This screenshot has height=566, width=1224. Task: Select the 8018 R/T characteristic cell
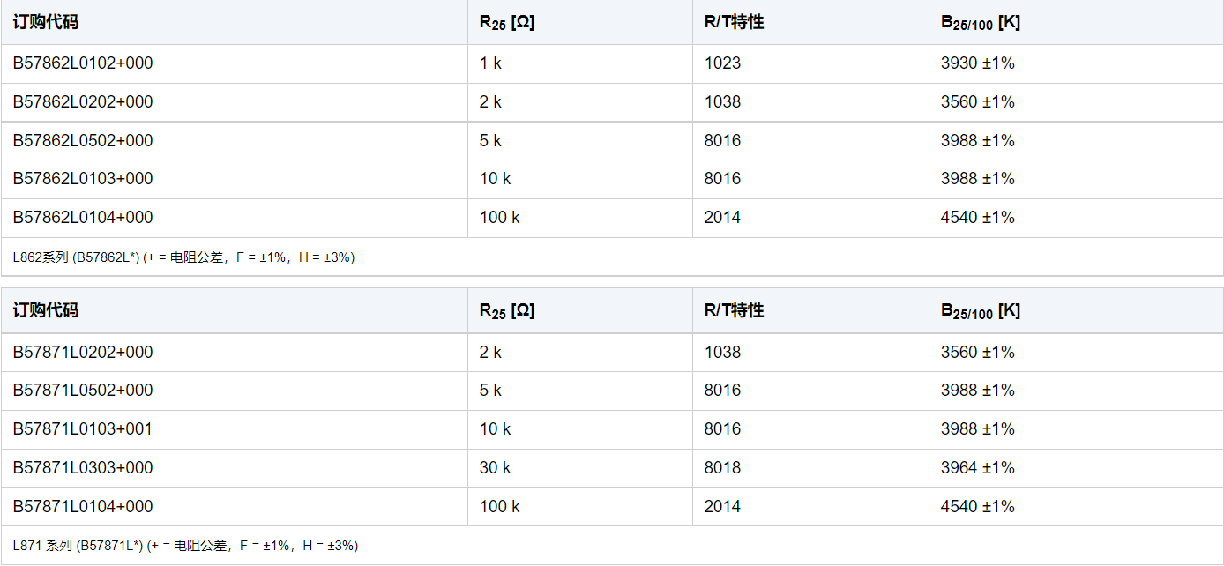pos(722,468)
